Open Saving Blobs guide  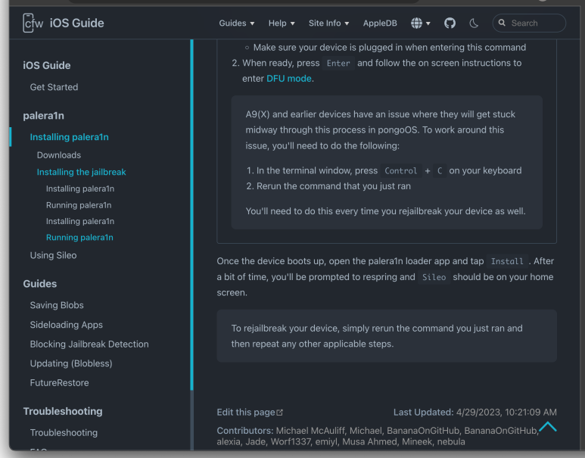[x=57, y=305]
